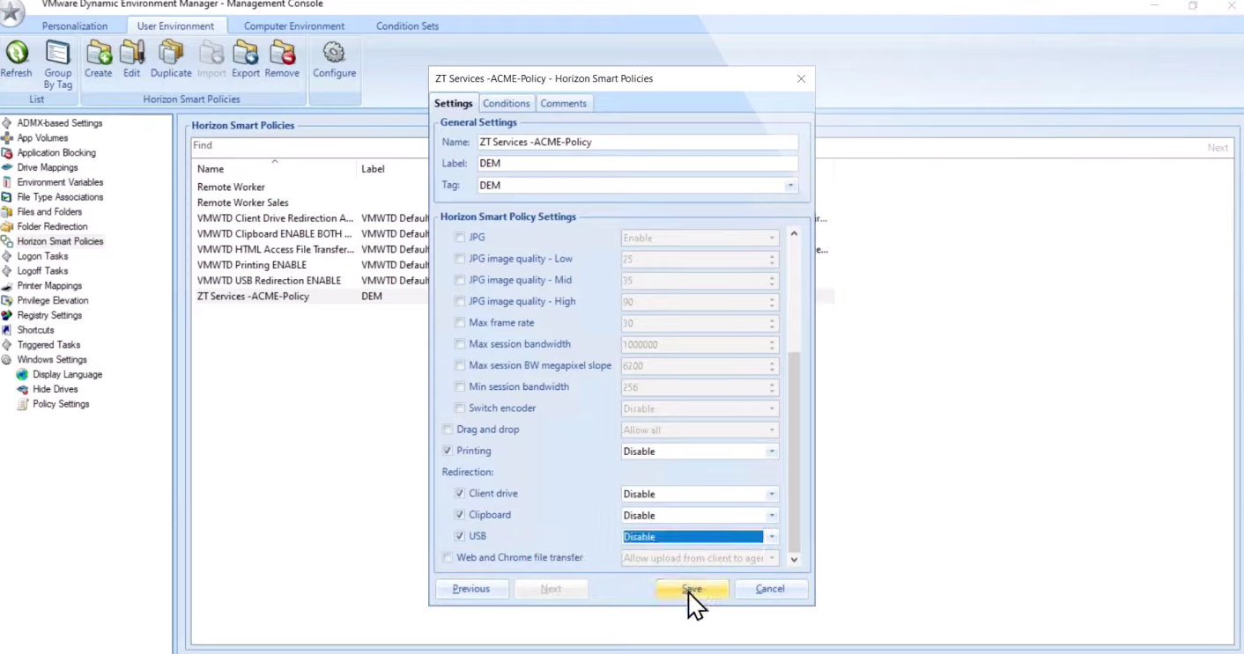The width and height of the screenshot is (1244, 654).
Task: Enable the JPG checkbox
Action: pyautogui.click(x=460, y=238)
